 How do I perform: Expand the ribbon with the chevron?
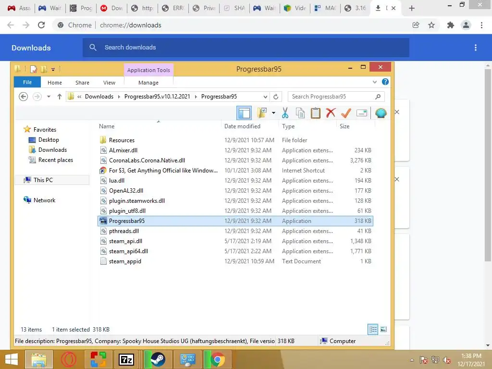pyautogui.click(x=374, y=82)
